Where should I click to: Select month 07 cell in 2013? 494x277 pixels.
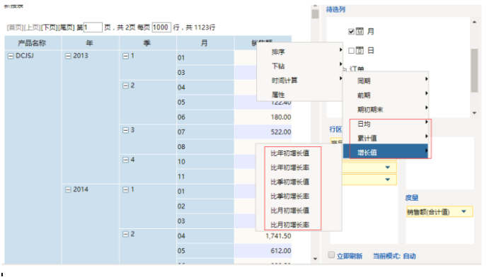tap(205, 132)
